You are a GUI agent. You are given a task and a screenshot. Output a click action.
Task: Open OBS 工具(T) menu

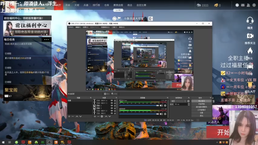click(x=114, y=27)
